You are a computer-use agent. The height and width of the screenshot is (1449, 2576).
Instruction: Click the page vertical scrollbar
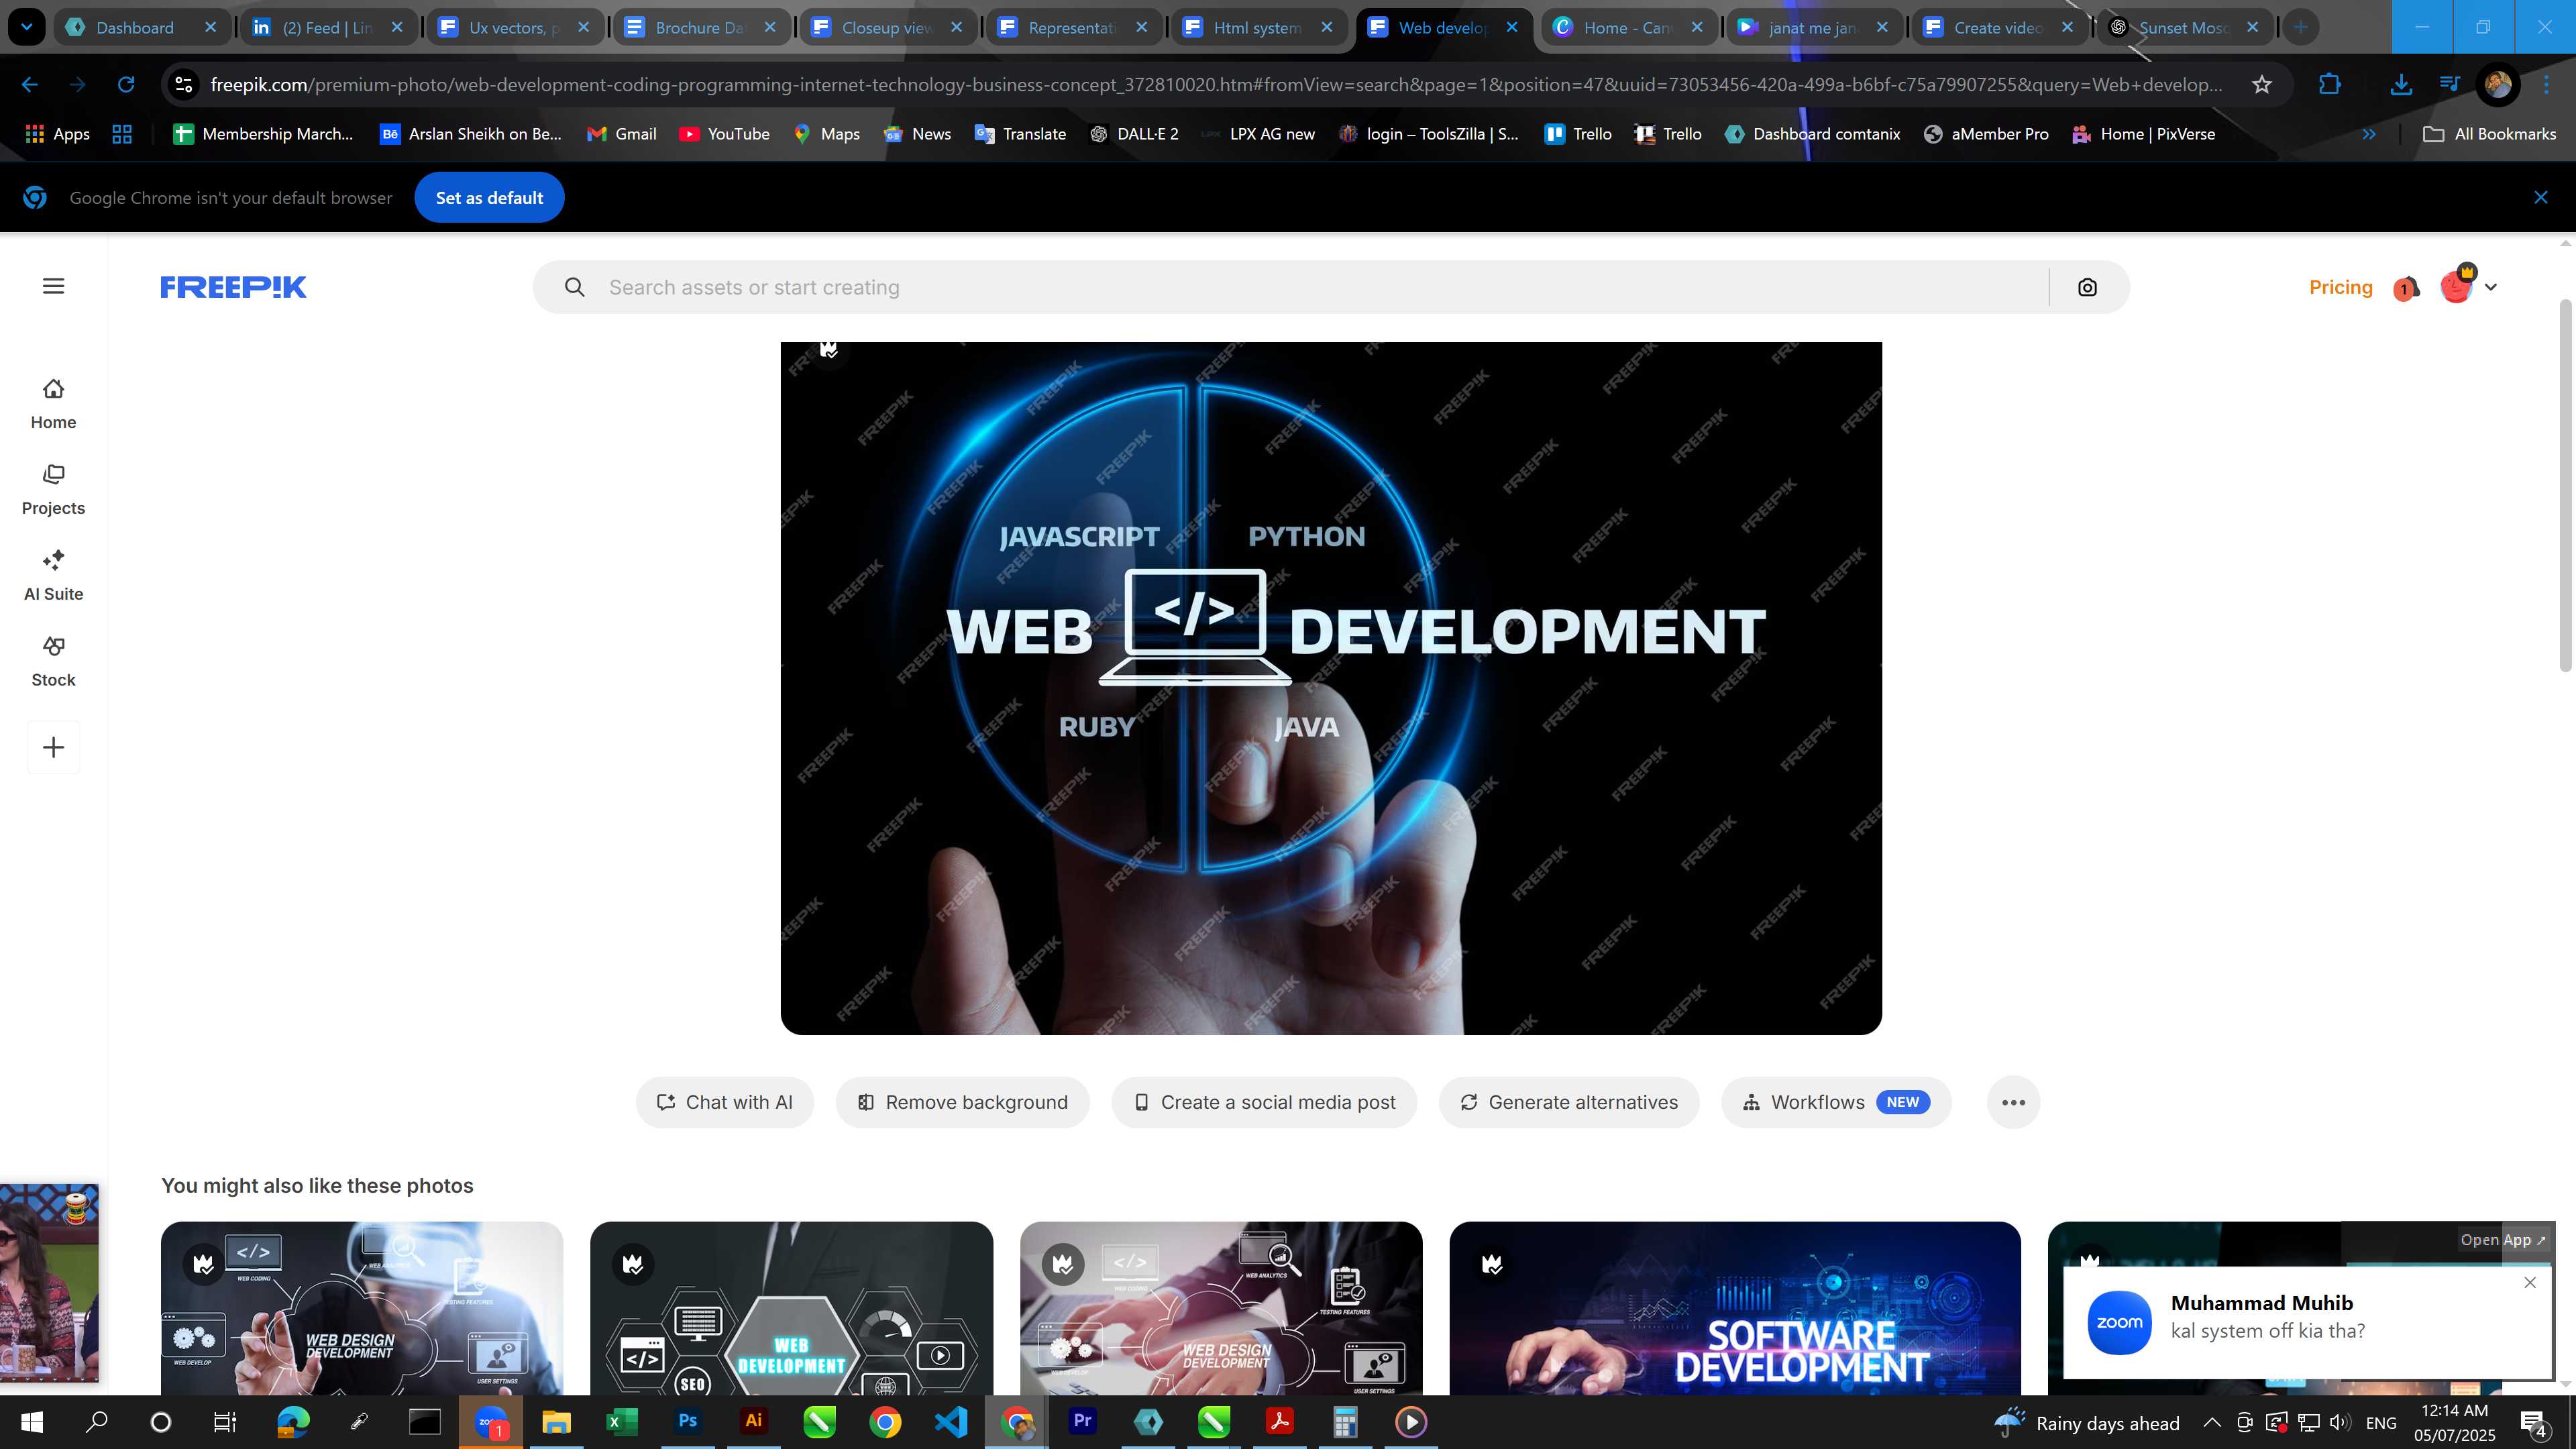[2565, 485]
